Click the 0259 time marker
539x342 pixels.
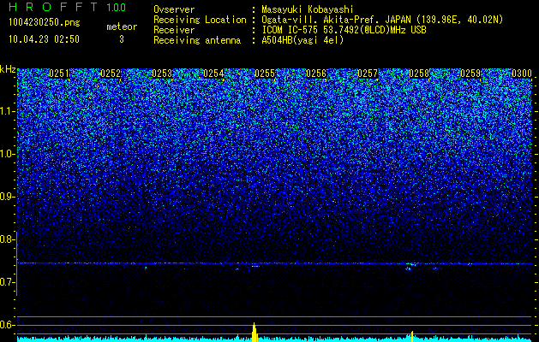pyautogui.click(x=470, y=74)
